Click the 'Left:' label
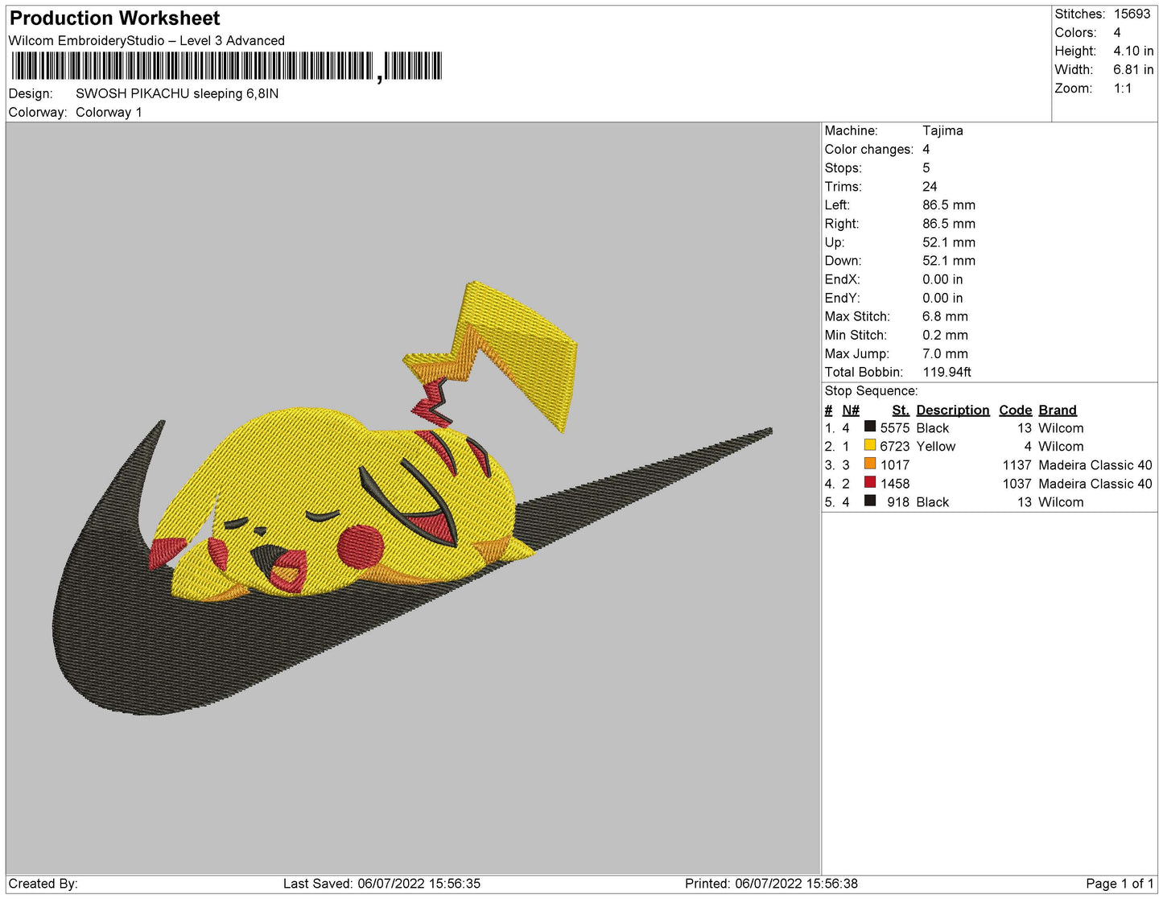 point(837,204)
